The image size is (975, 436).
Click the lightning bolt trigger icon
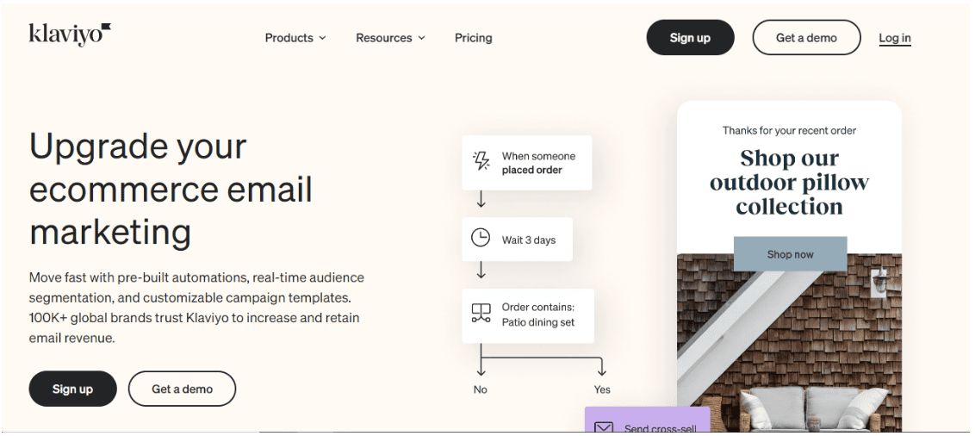[481, 160]
